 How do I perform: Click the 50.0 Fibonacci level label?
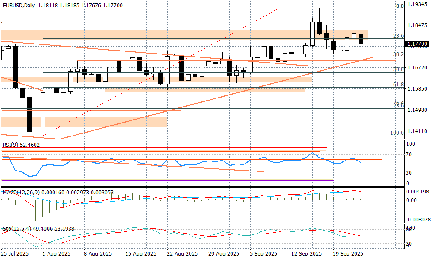click(398, 69)
